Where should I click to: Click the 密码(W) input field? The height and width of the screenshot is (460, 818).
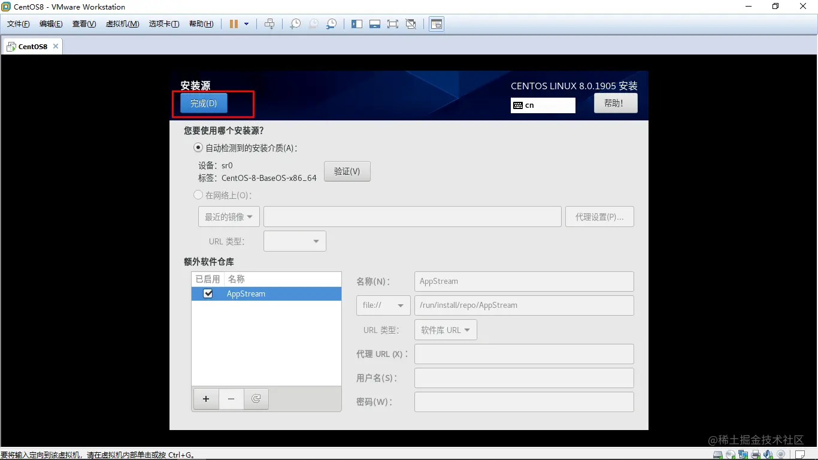coord(524,402)
